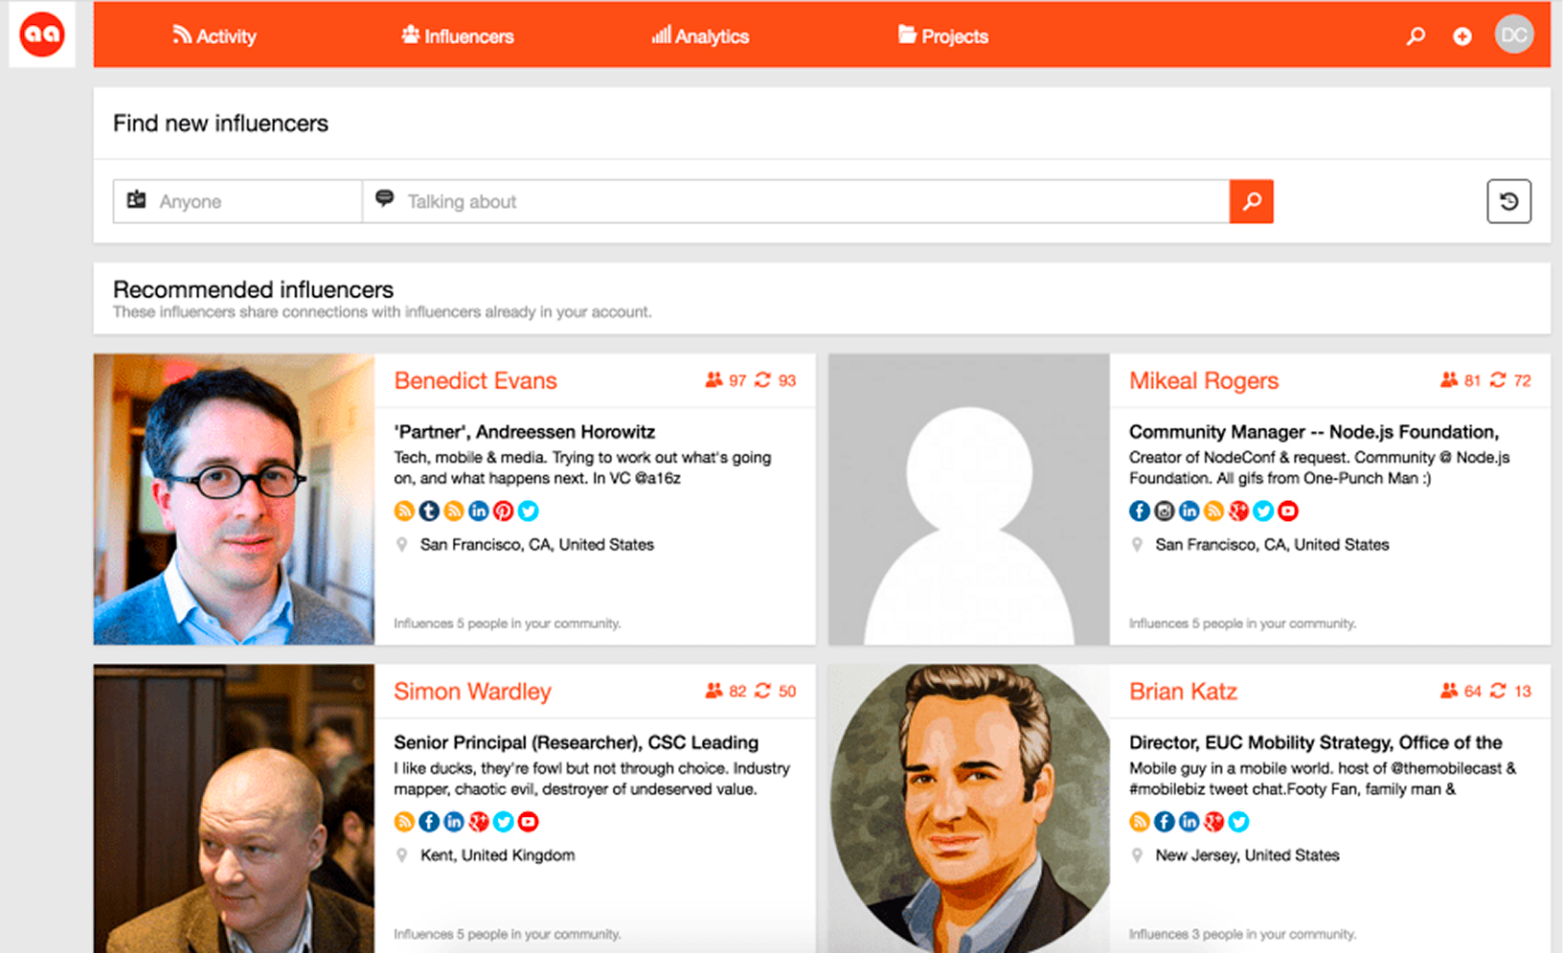The height and width of the screenshot is (953, 1563).
Task: Open Mikeal Rogers' RSS feed icon
Action: (1213, 511)
